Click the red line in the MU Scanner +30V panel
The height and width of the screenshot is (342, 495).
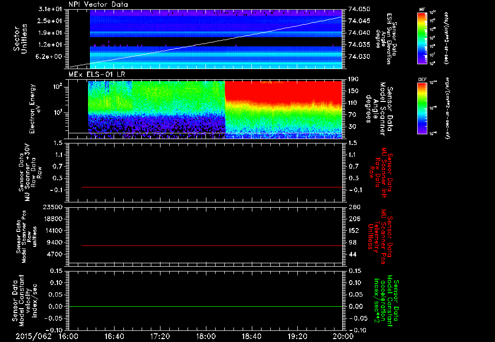coord(212,187)
